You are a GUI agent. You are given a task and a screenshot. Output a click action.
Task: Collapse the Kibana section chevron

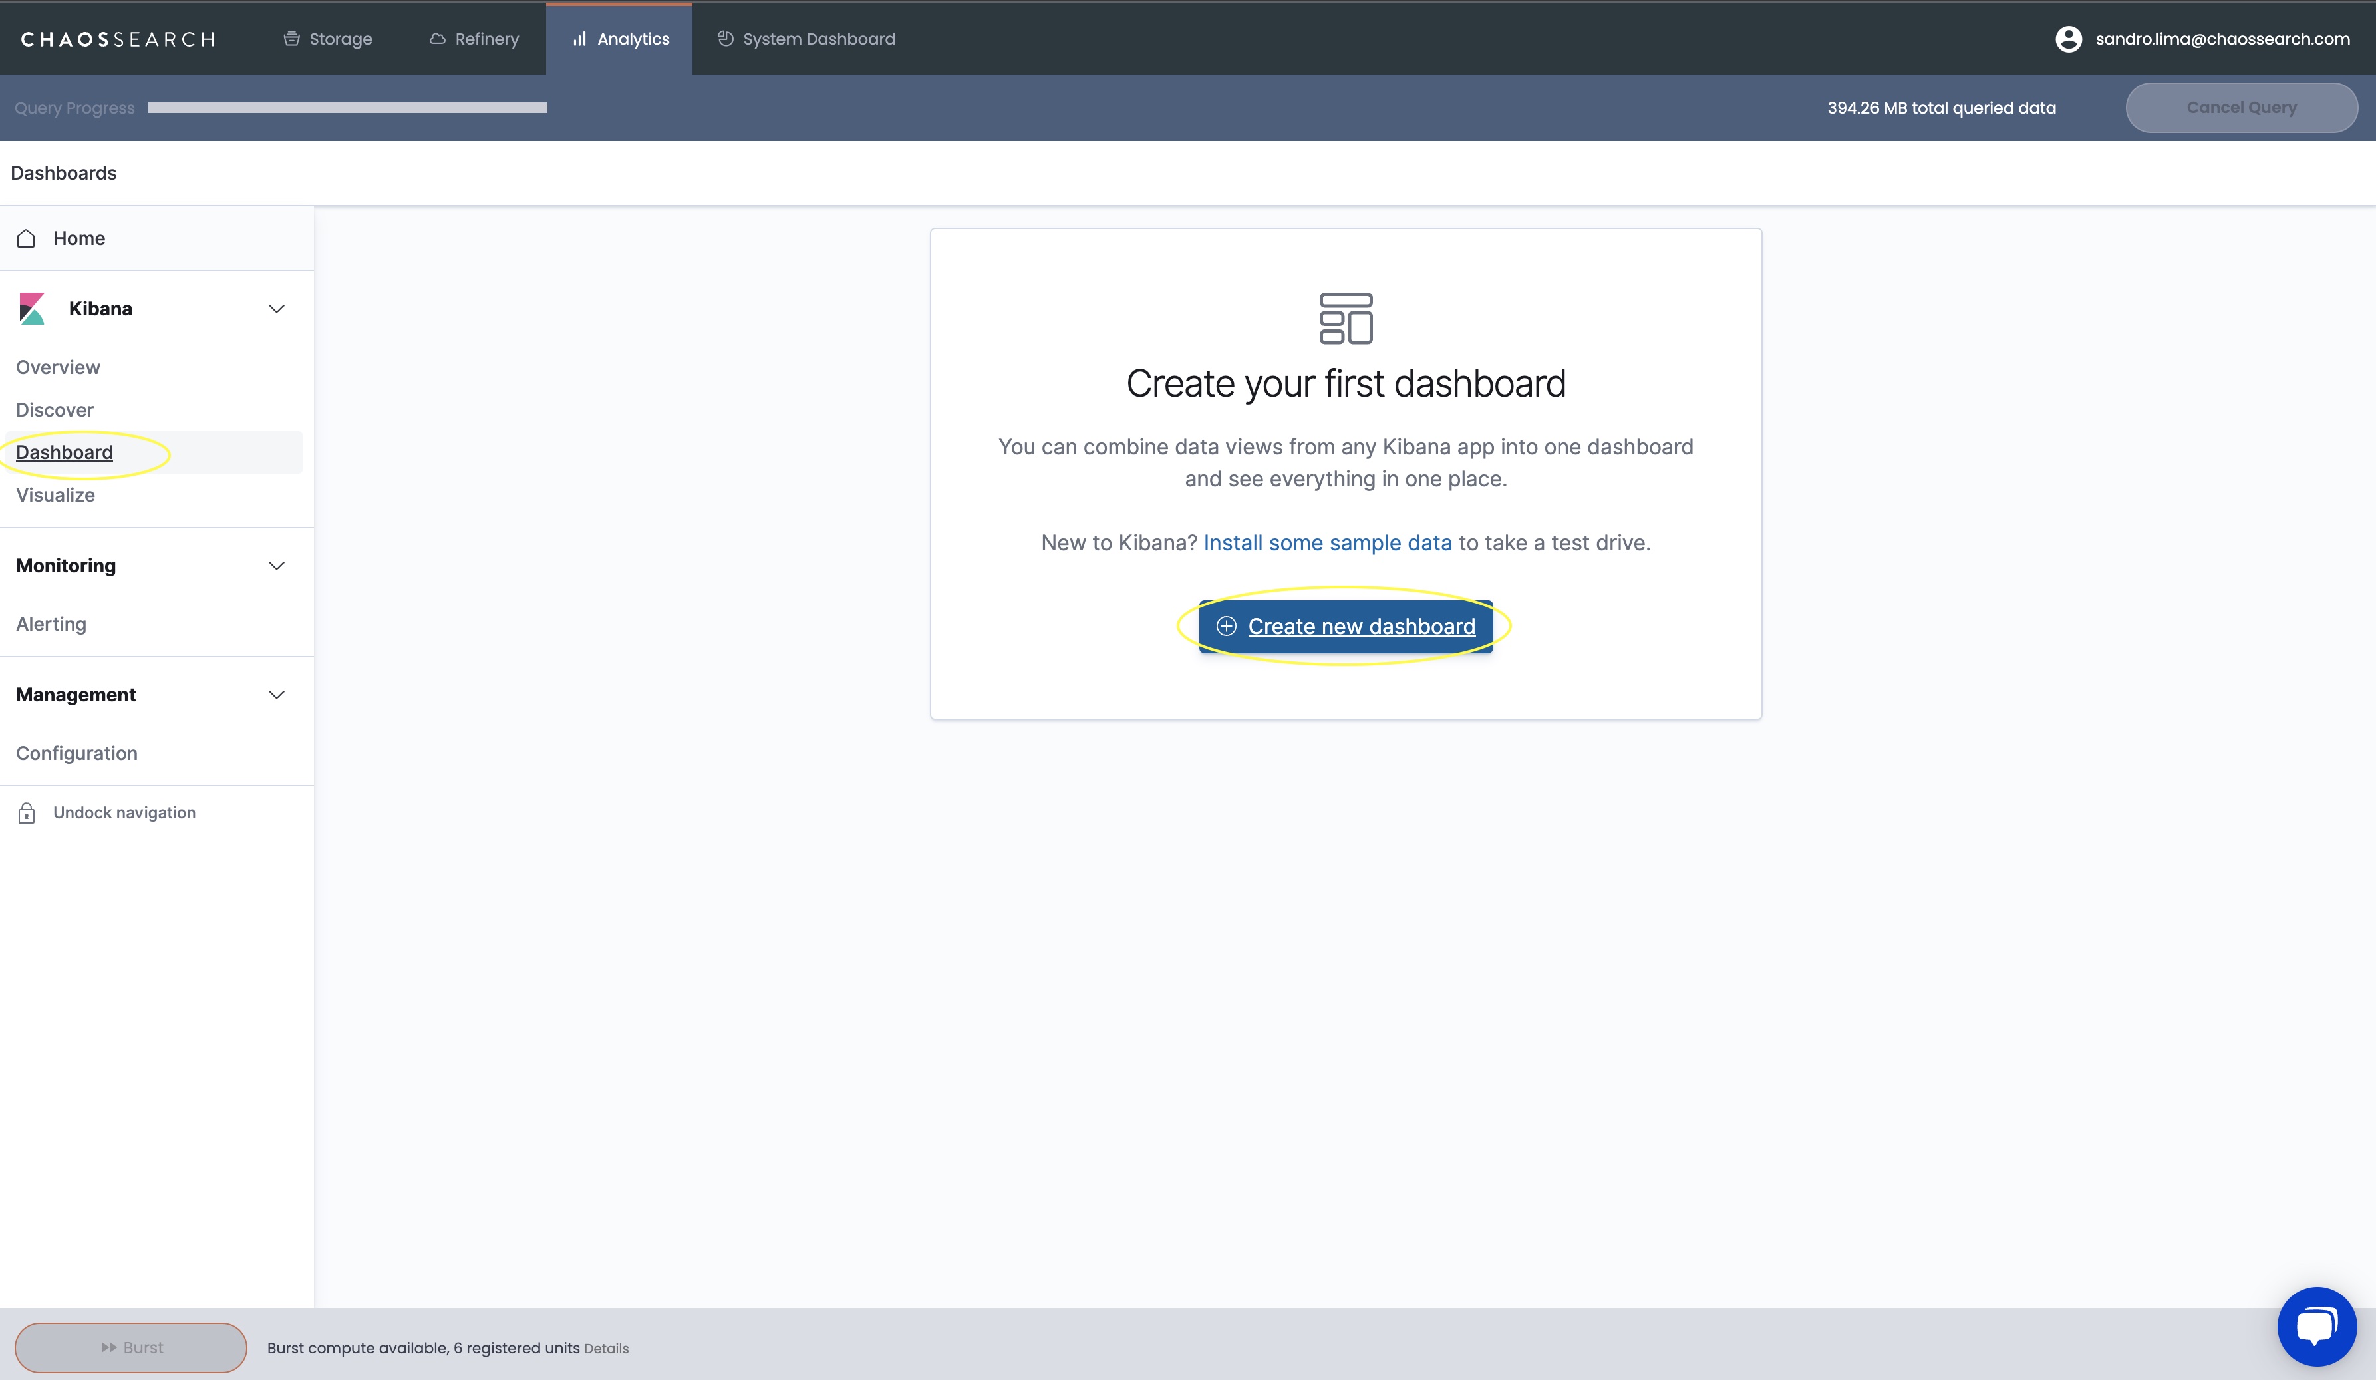276,309
